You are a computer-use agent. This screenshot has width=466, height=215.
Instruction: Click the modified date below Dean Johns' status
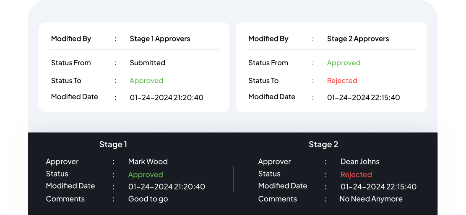(x=378, y=187)
